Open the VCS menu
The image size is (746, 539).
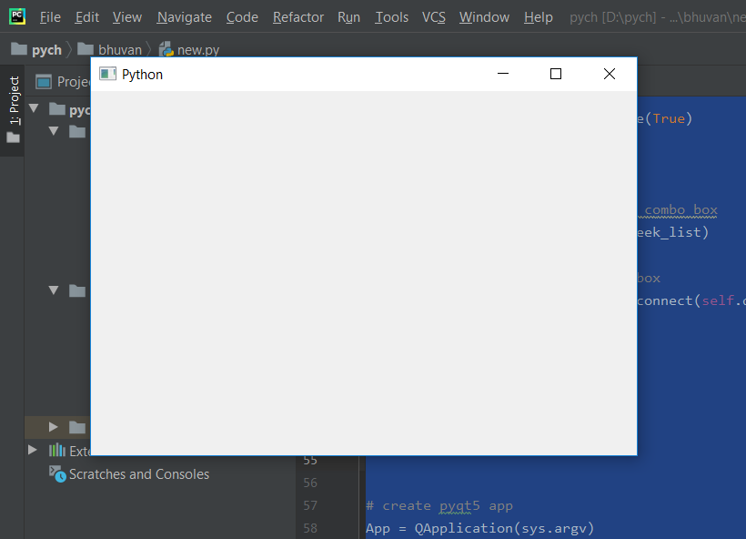point(433,17)
